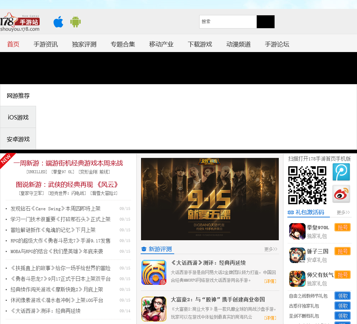Click the 9·15 就要五黑 BIGBANG banner
The height and width of the screenshot is (324, 357).
click(210, 199)
